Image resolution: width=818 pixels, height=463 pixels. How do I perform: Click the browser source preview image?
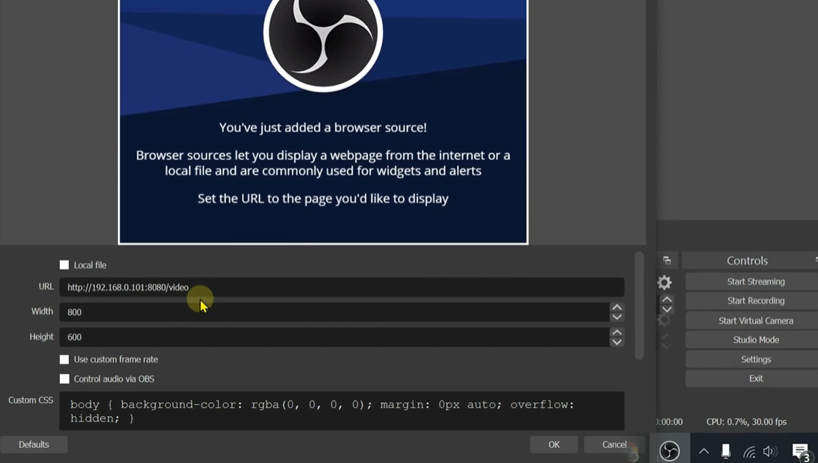323,122
